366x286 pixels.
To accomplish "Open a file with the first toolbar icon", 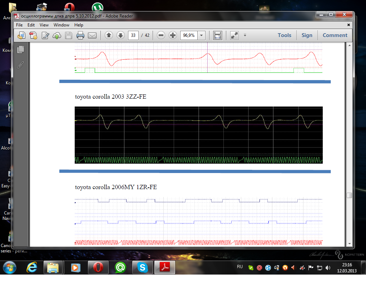I will pyautogui.click(x=21, y=35).
